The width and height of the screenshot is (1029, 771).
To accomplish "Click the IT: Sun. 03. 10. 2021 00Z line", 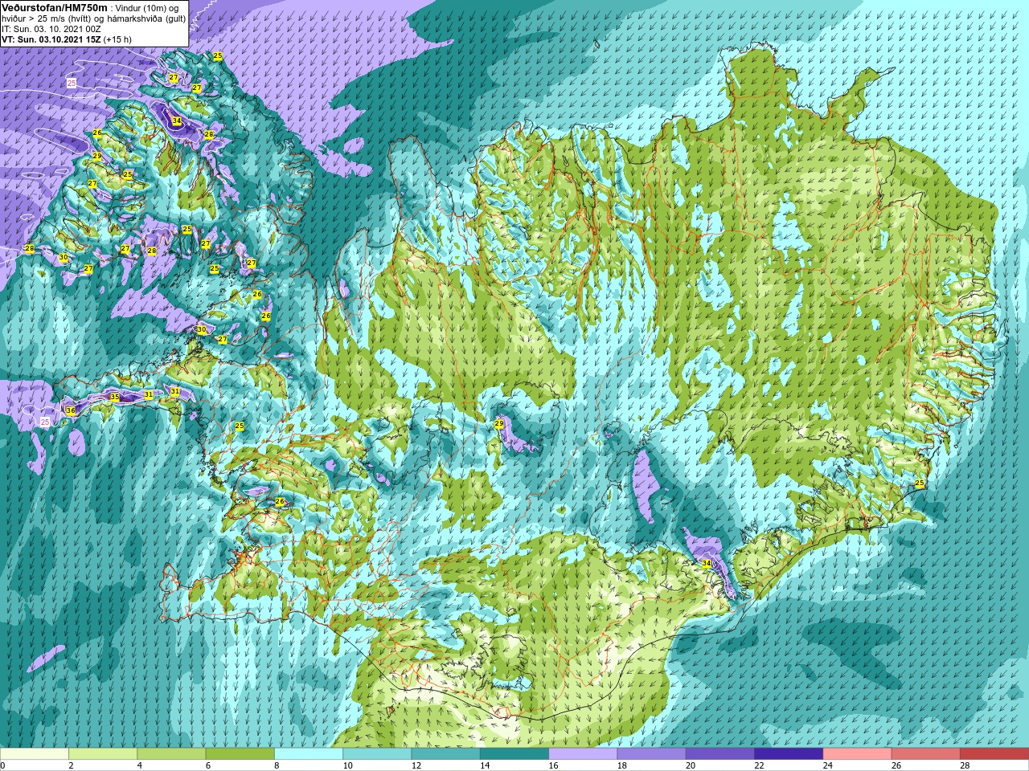I will 51,28.
